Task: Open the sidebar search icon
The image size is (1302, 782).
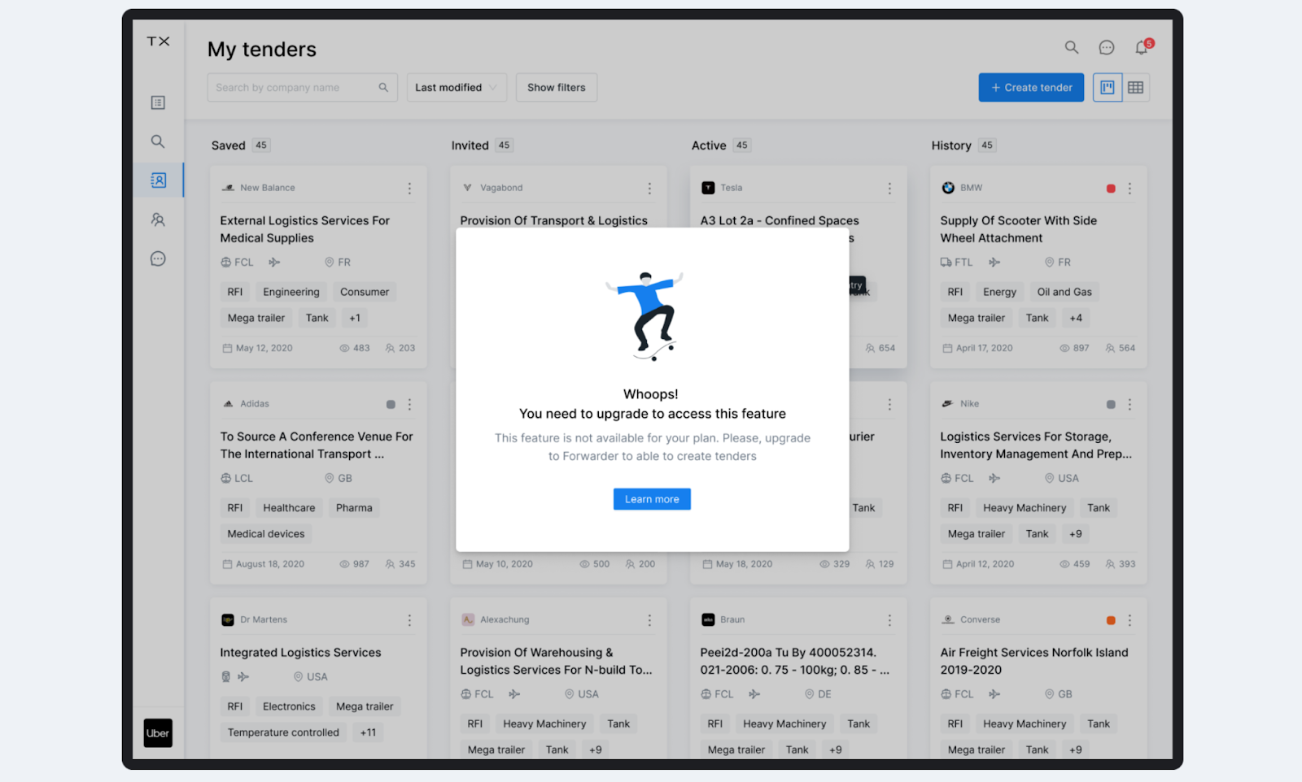Action: point(158,141)
